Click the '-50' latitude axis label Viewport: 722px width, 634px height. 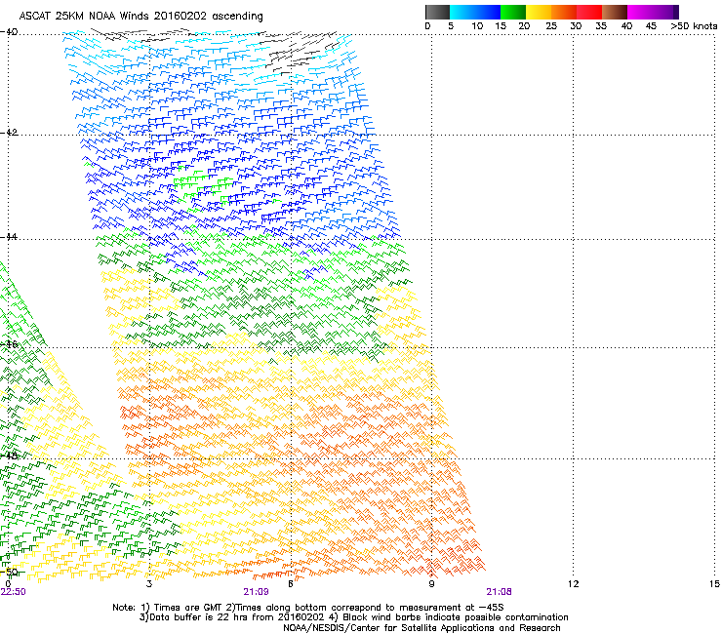pyautogui.click(x=9, y=572)
